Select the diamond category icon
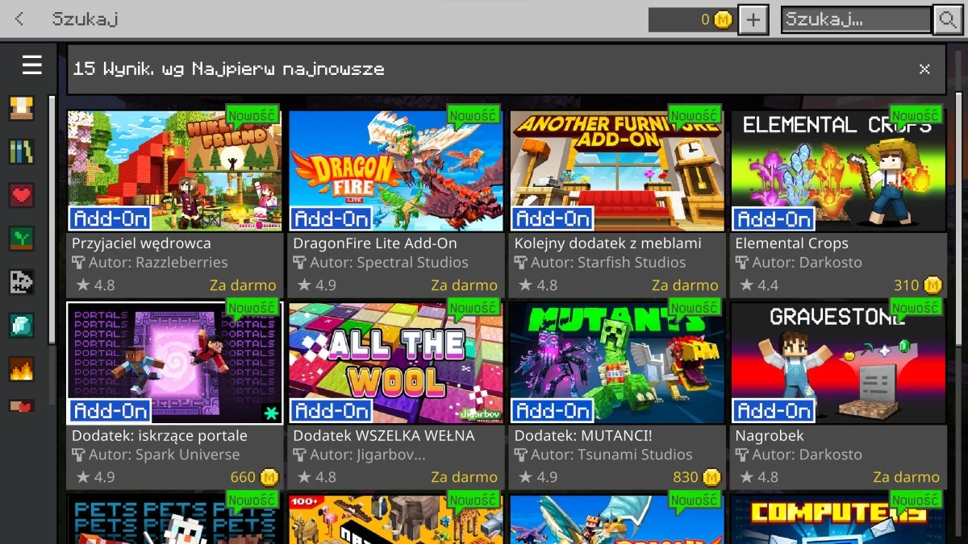 pos(22,325)
